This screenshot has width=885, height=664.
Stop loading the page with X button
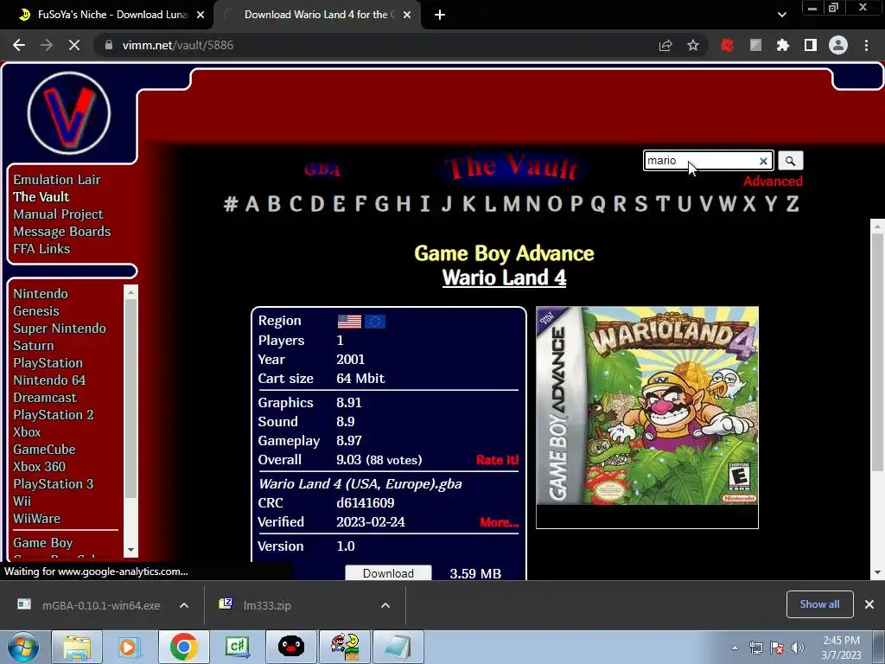click(74, 45)
